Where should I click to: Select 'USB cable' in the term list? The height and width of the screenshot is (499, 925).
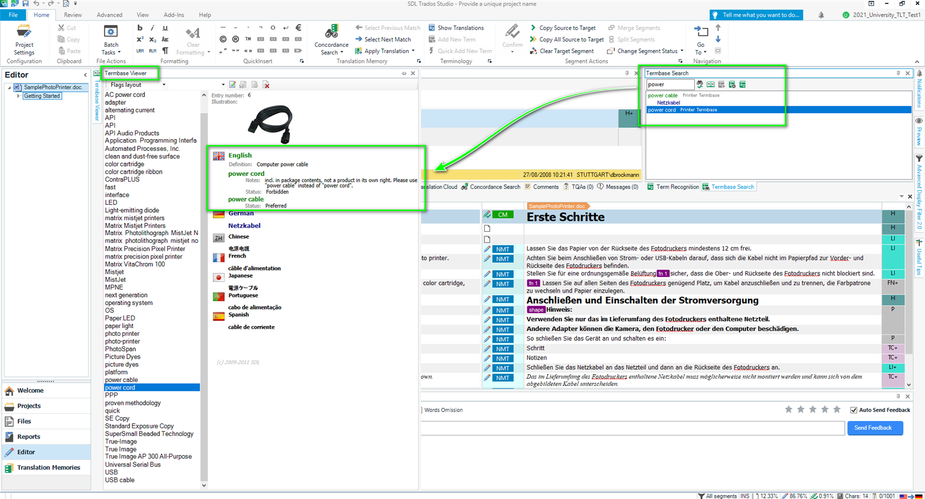120,480
